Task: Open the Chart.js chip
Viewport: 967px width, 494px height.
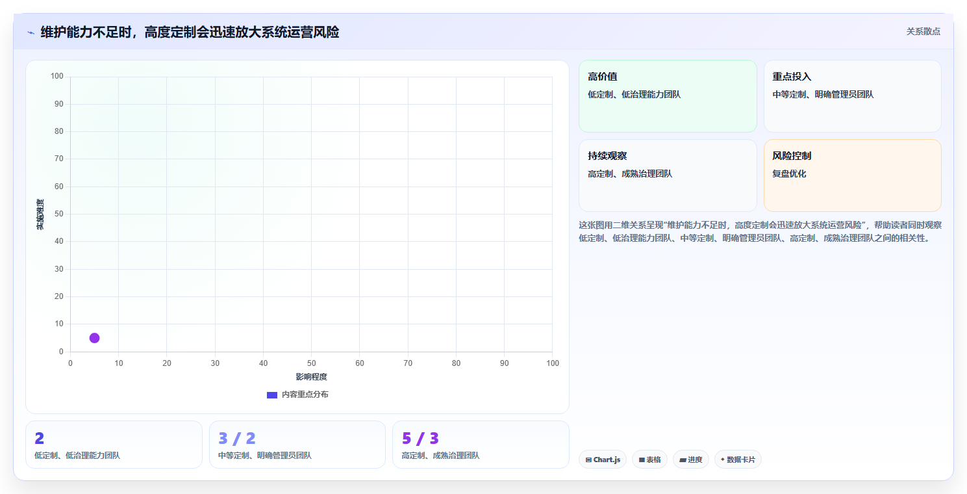Action: pyautogui.click(x=603, y=460)
